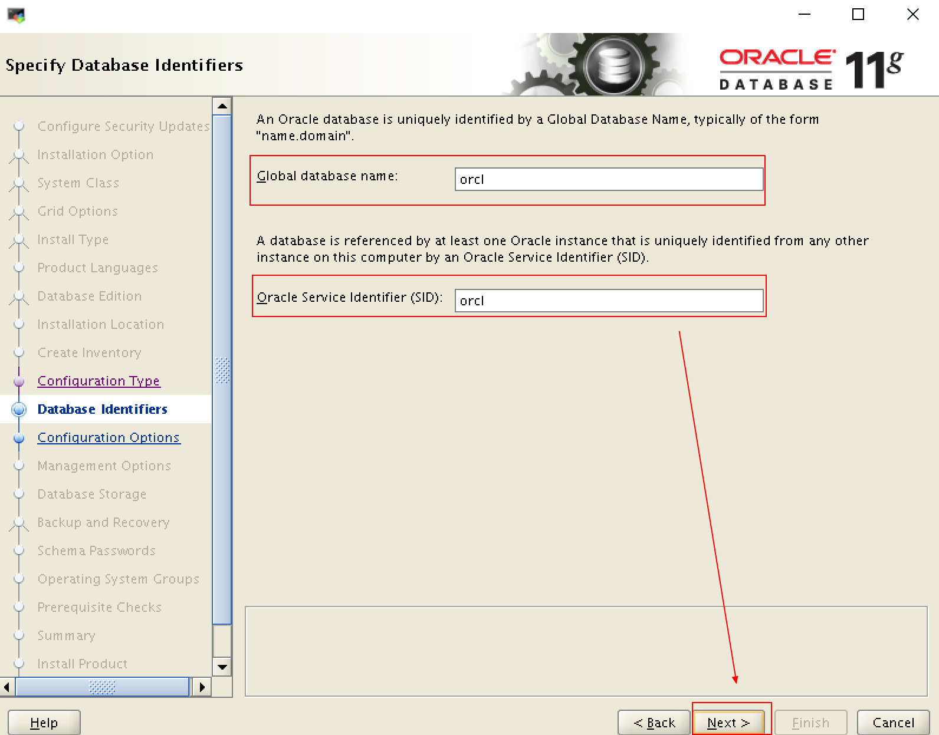Click the Configuration Type step bullet icon

pyautogui.click(x=19, y=381)
